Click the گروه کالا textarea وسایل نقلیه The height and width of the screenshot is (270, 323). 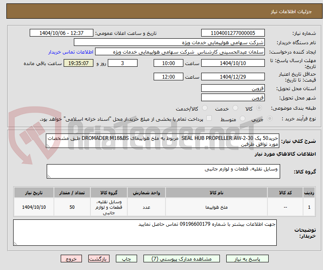(163, 171)
